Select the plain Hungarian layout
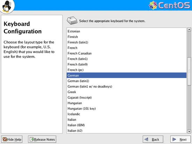 pyautogui.click(x=126, y=103)
